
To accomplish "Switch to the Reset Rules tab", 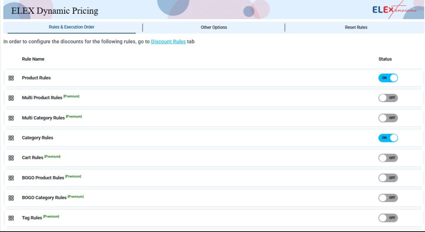I will [x=356, y=27].
